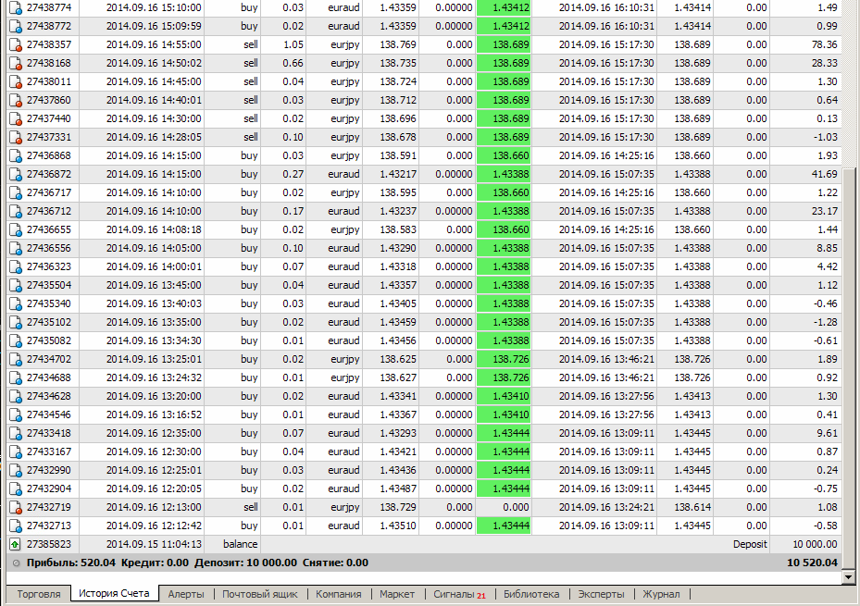Select ticket number 27435082
860x606 pixels.
tap(49, 340)
